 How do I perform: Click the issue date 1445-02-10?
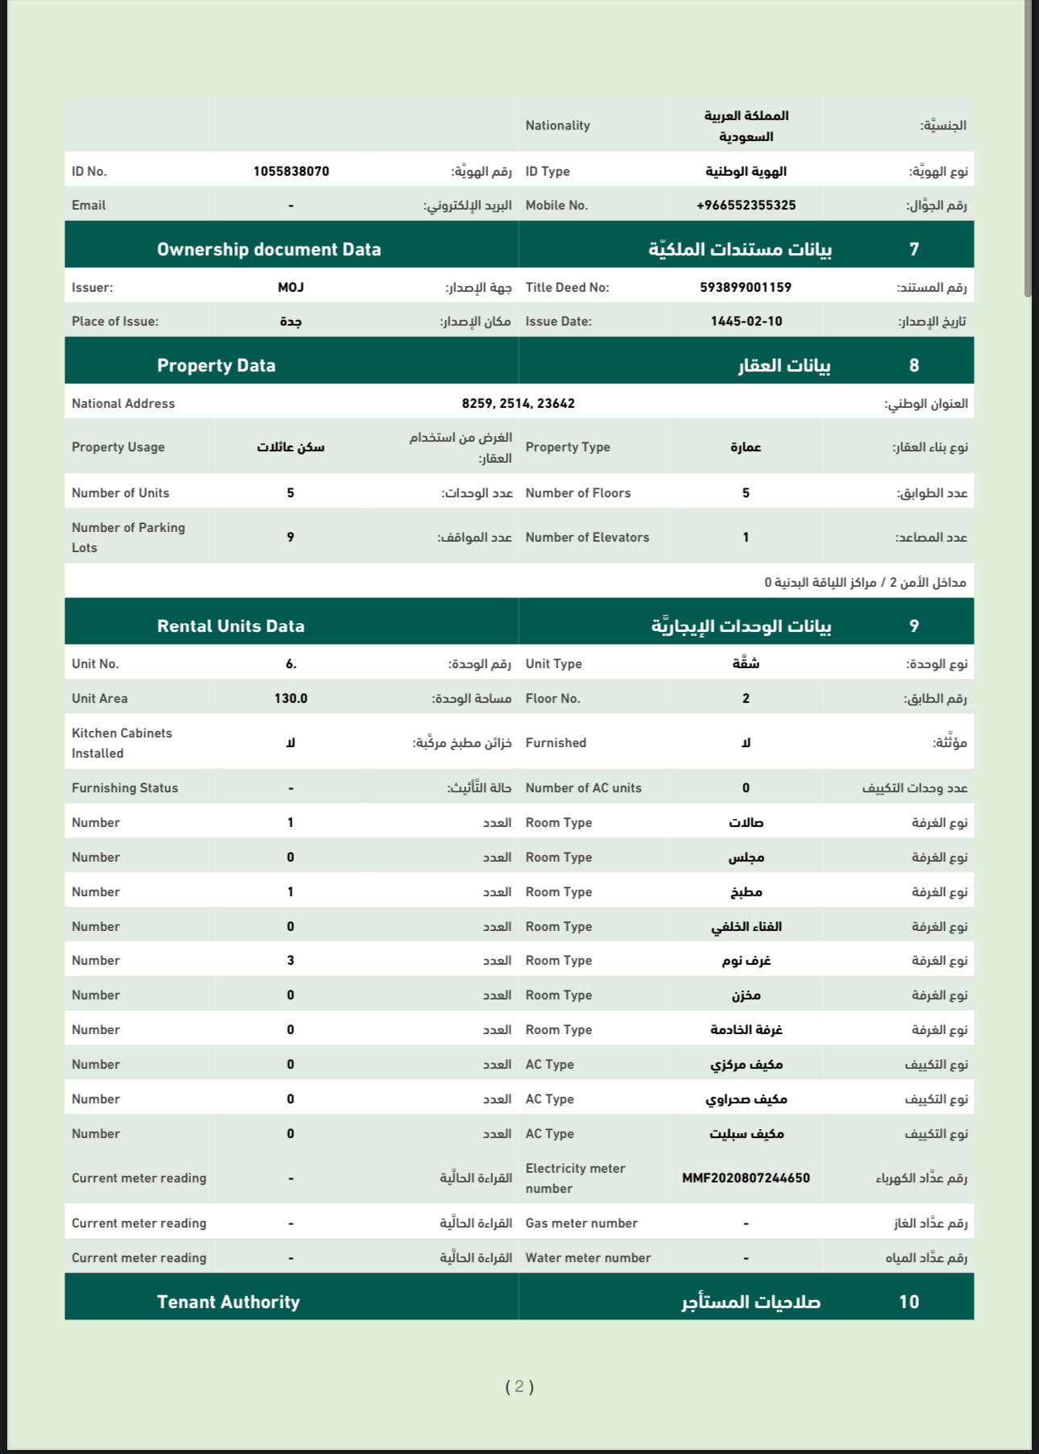coord(746,322)
